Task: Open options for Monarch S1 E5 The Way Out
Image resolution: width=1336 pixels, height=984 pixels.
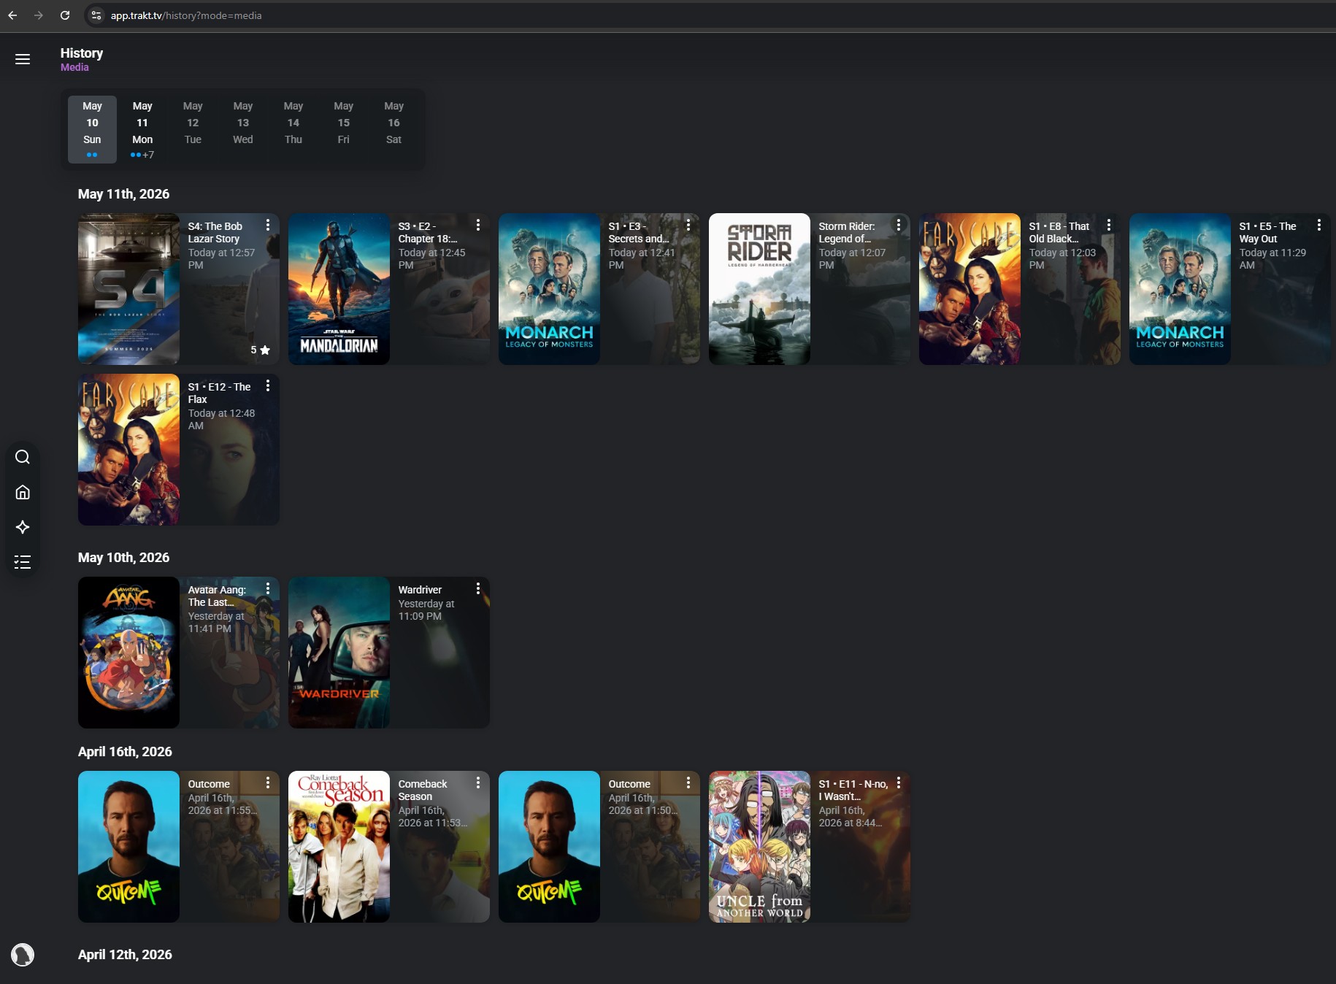Action: tap(1319, 225)
